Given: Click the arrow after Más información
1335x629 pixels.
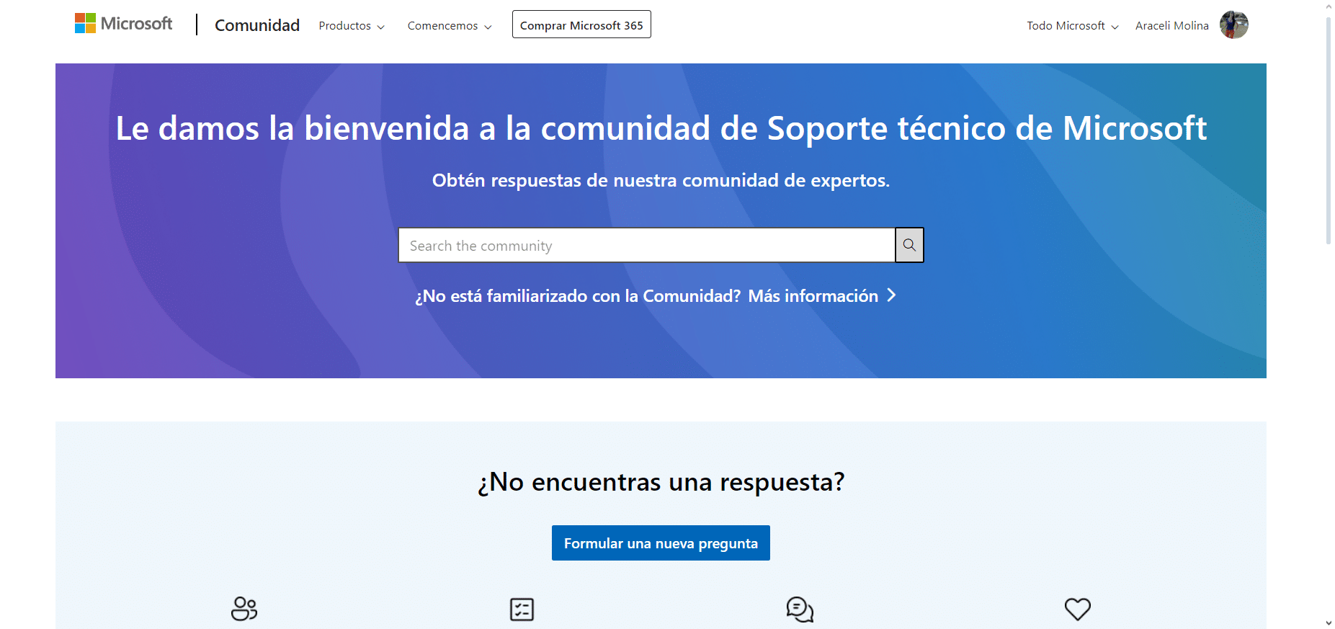Looking at the screenshot, I should [x=892, y=295].
